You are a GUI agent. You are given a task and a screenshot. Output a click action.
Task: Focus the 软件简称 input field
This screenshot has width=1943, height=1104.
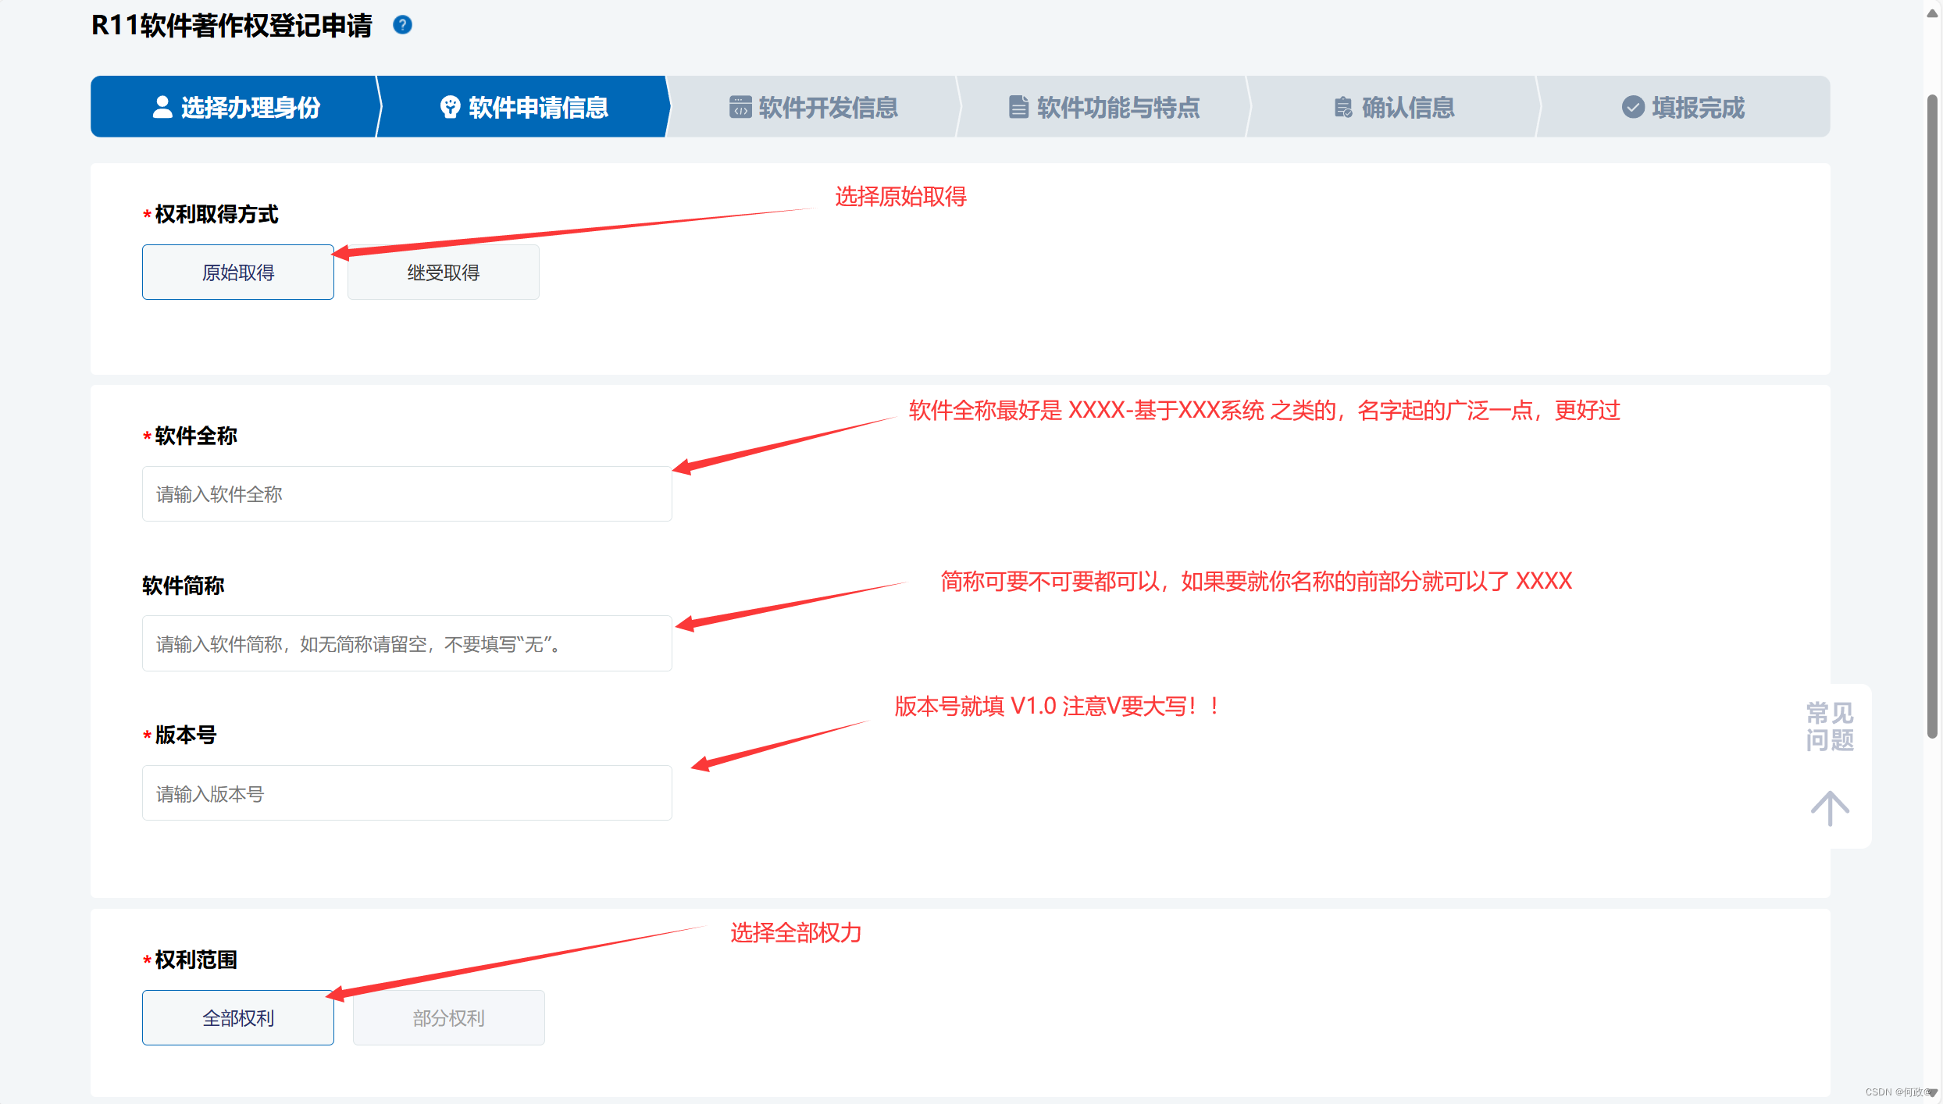pos(407,644)
